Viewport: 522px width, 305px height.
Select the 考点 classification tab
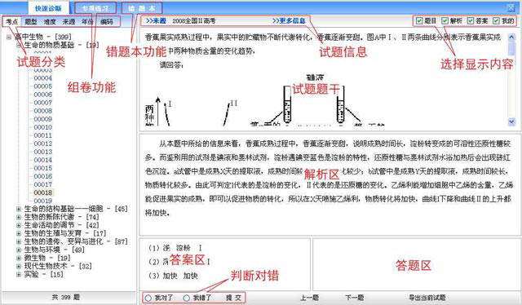click(11, 22)
